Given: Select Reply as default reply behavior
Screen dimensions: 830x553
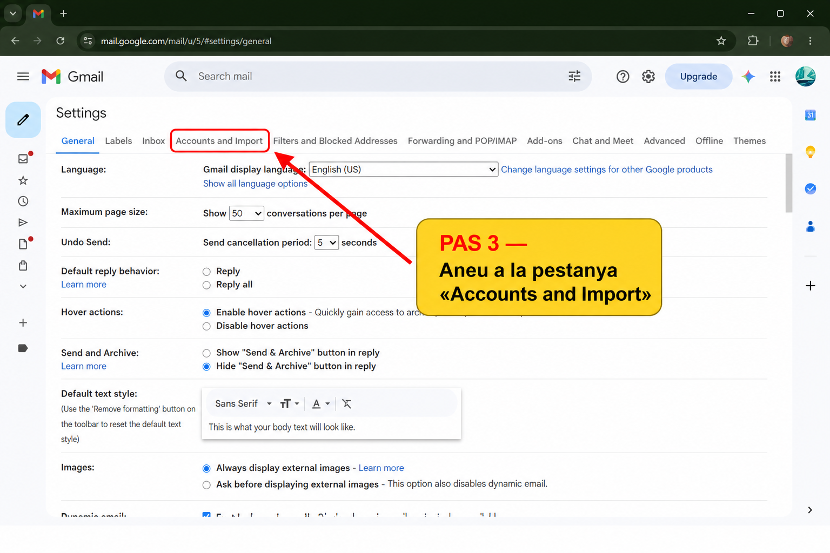Looking at the screenshot, I should pos(206,272).
